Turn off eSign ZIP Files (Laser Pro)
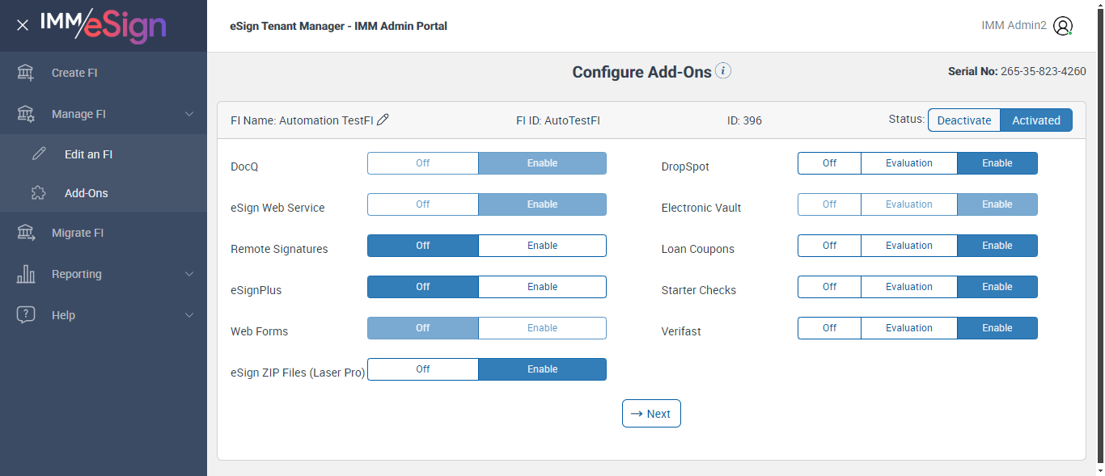This screenshot has height=476, width=1105. (423, 369)
